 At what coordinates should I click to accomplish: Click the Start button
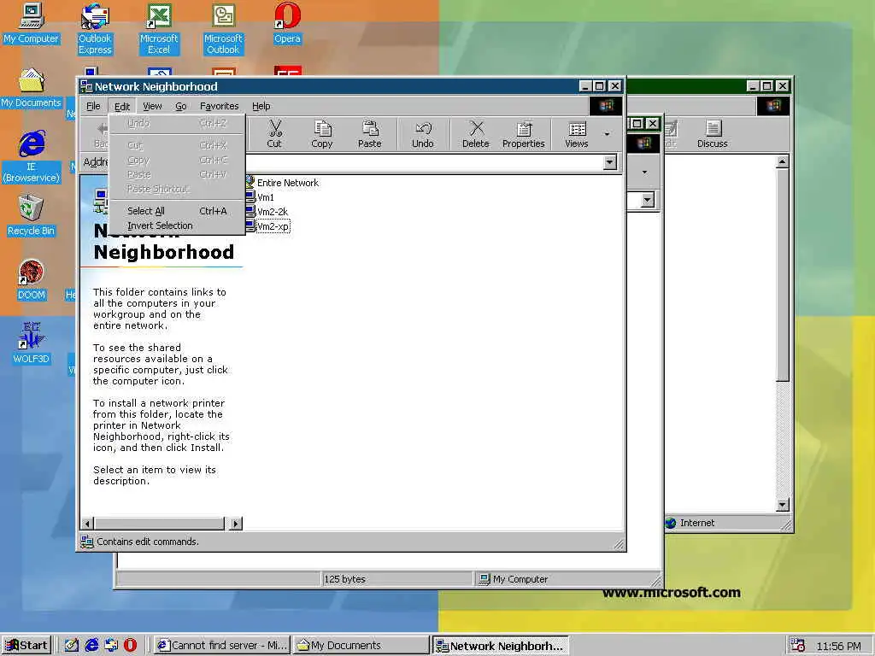[26, 646]
